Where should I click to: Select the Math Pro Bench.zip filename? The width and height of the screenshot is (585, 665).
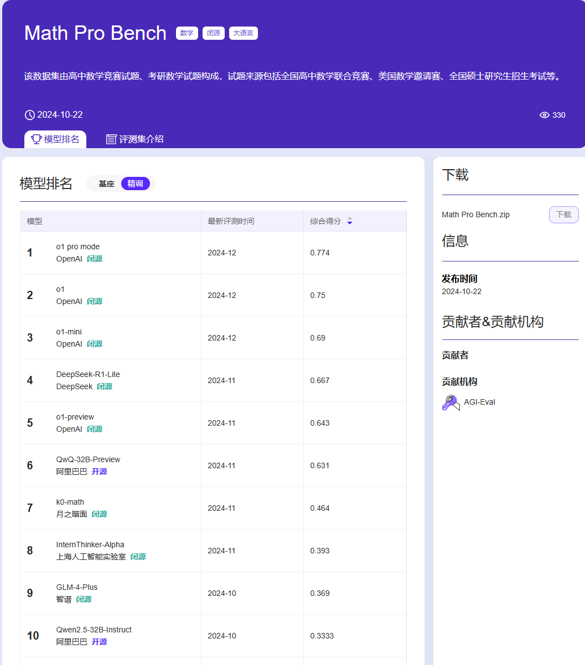[475, 214]
